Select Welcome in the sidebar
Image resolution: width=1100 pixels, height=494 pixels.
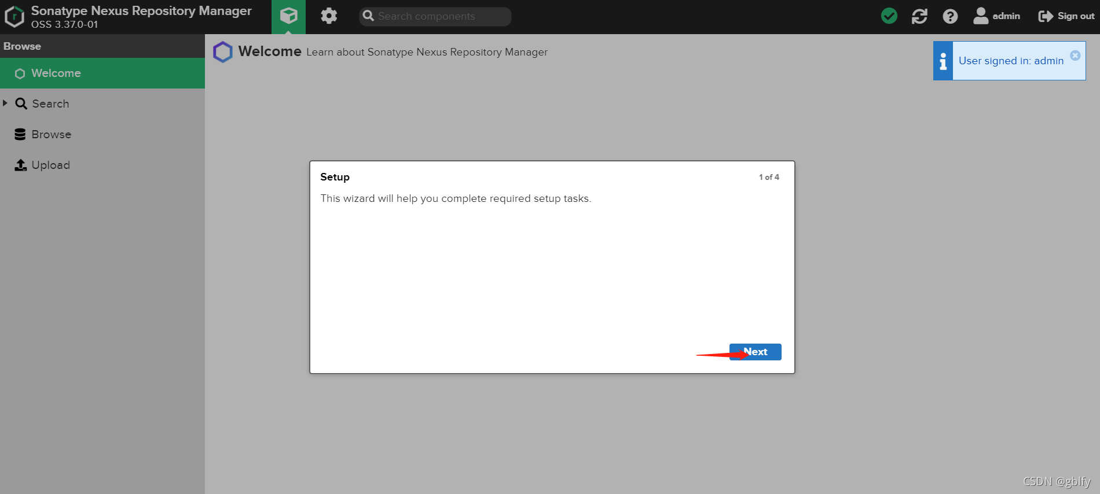102,73
